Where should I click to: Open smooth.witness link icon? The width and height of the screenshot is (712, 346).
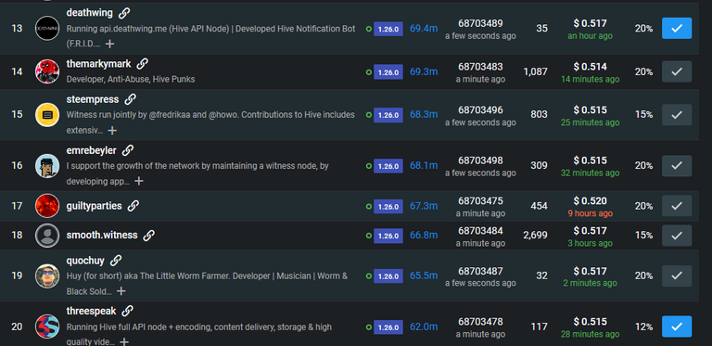(148, 235)
